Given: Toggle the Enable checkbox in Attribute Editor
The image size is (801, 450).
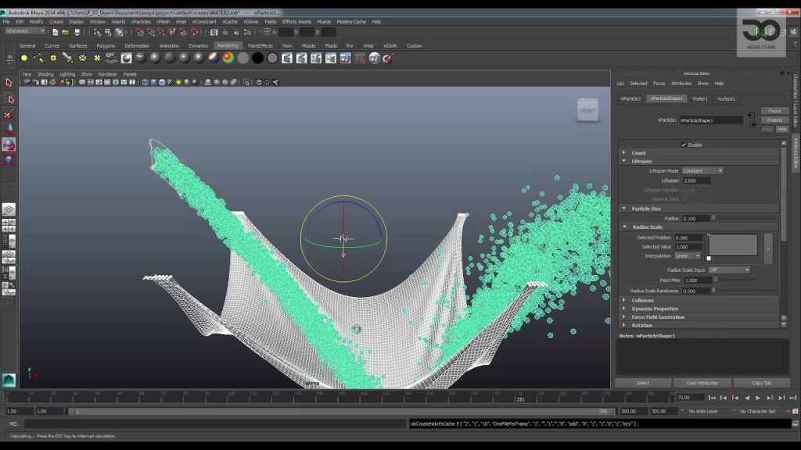Looking at the screenshot, I should 684,145.
